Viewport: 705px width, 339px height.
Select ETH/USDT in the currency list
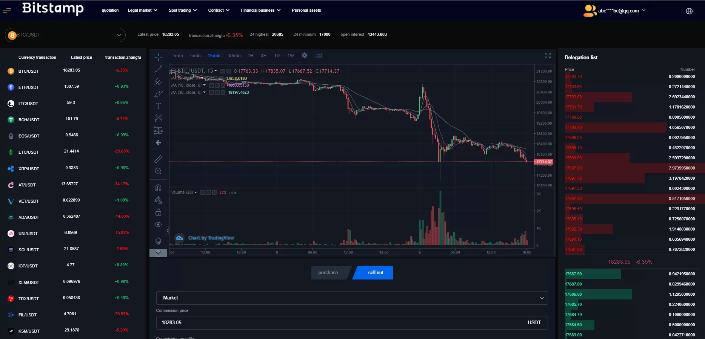29,87
